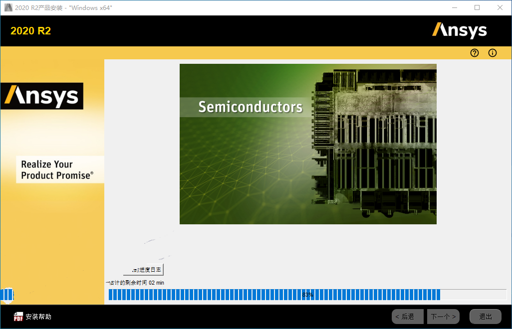Click the estimated remaining time text
Viewport: 512px width, 329px height.
click(135, 283)
